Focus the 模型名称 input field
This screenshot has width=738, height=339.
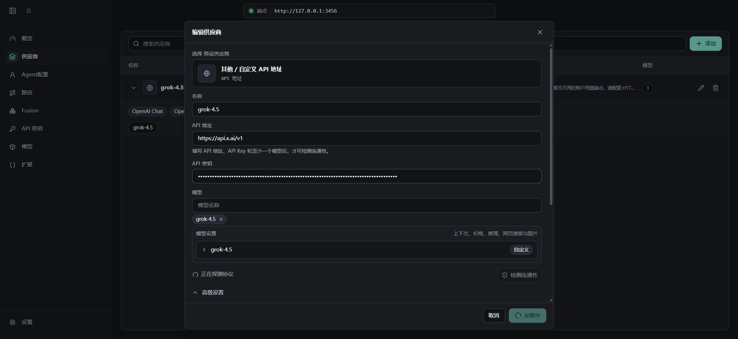(367, 205)
